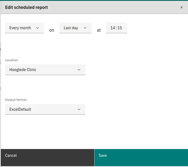Click the "on" text between the dropdowns

[52, 30]
